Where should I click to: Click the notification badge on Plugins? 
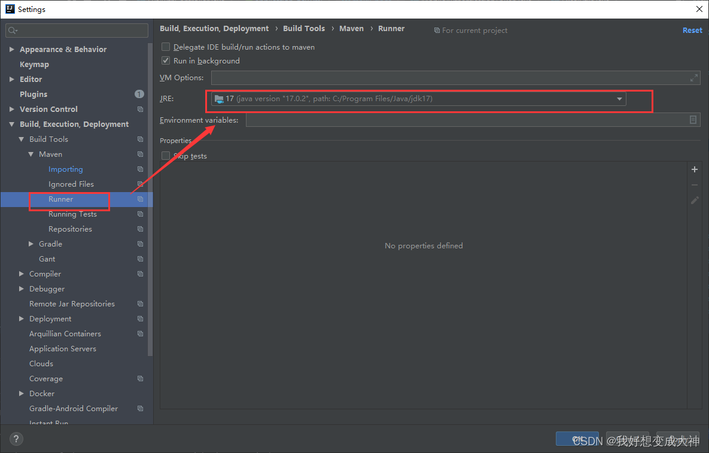click(139, 94)
